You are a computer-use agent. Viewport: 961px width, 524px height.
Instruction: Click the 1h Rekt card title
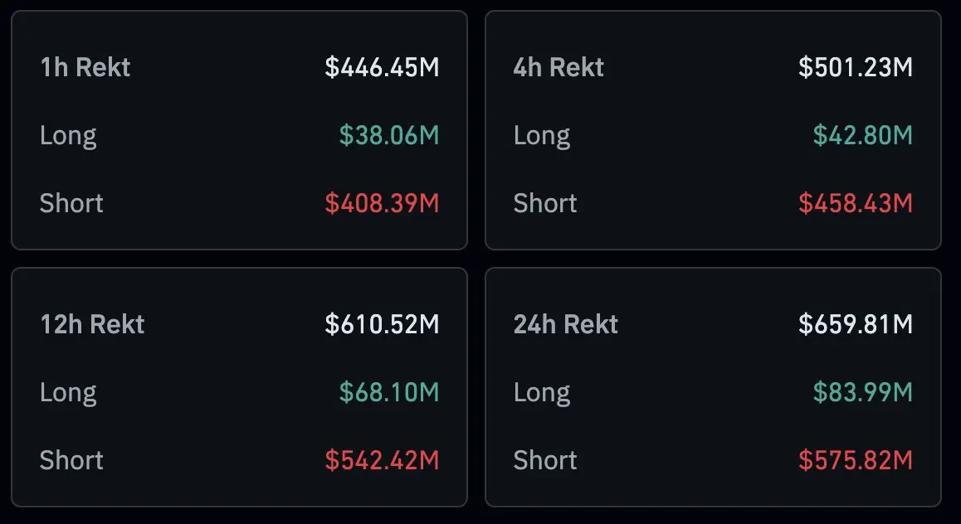pos(85,67)
